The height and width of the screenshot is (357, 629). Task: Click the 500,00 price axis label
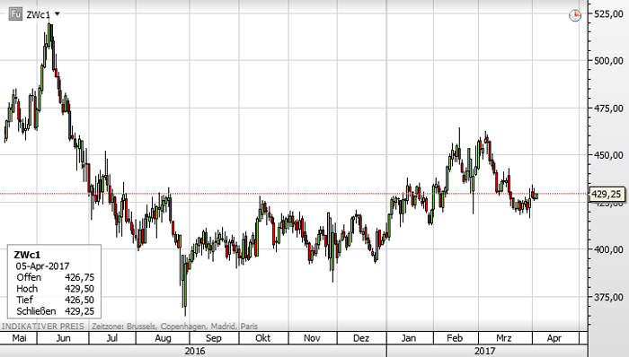point(608,61)
